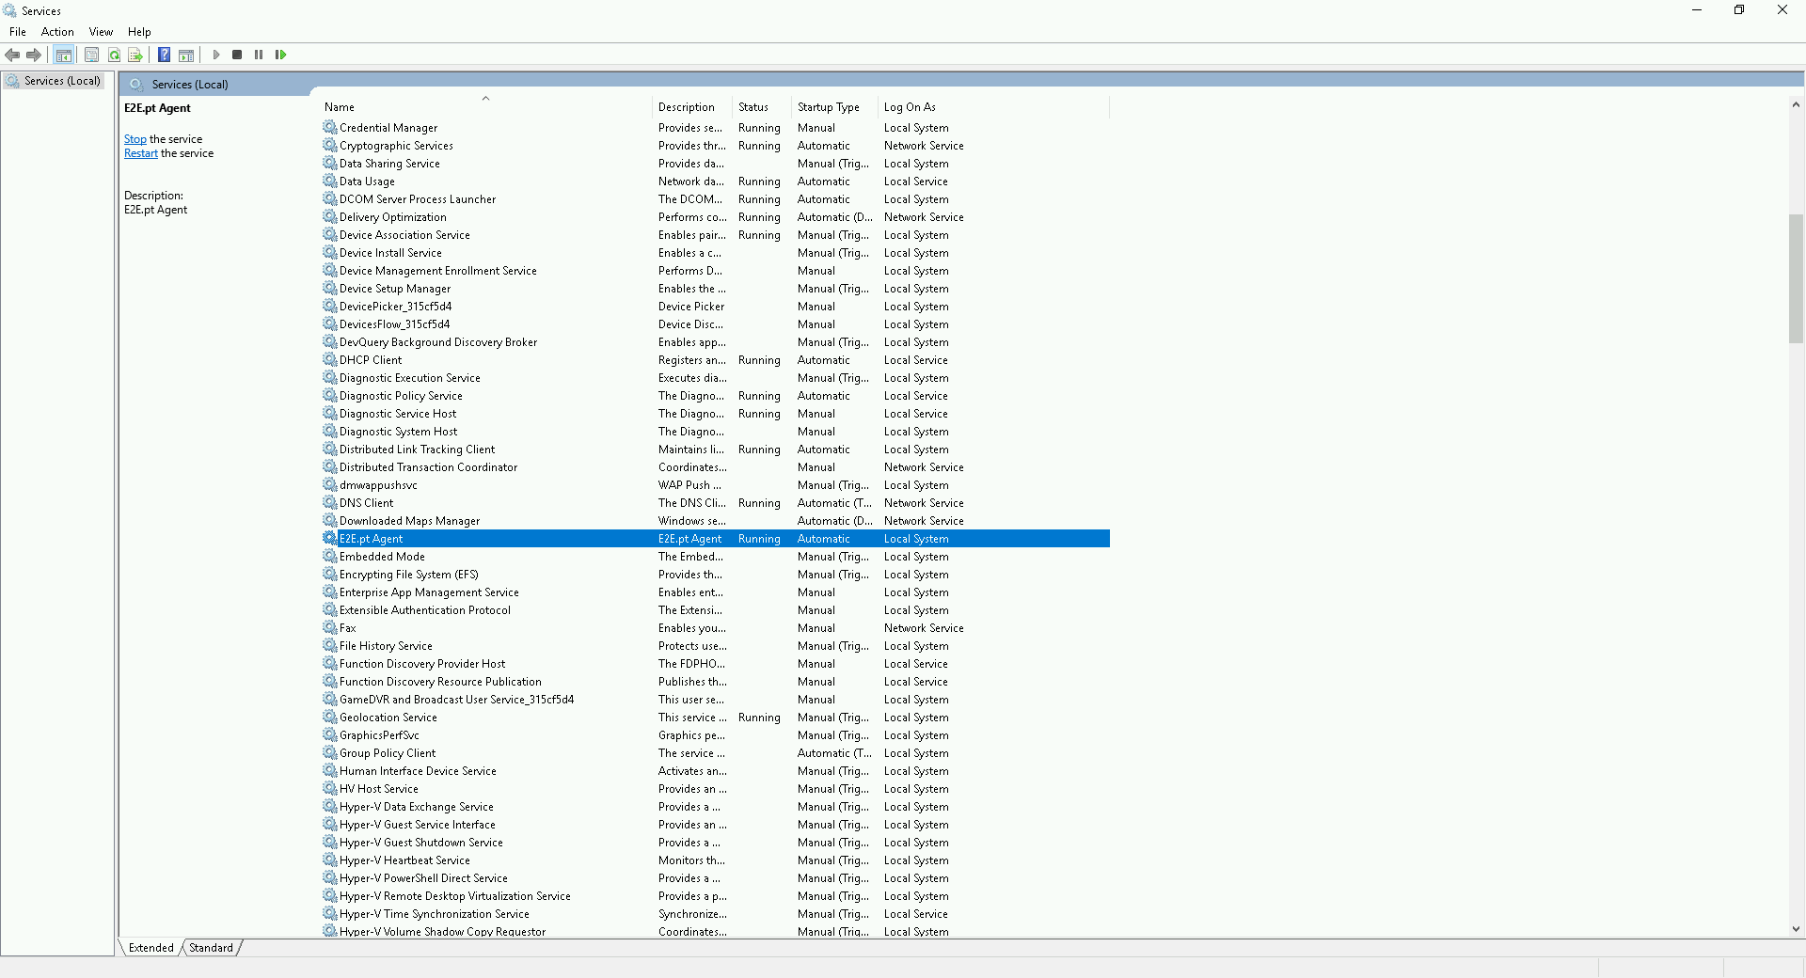Switch to the Extended tab
Screen dimensions: 1806x978
pos(150,948)
